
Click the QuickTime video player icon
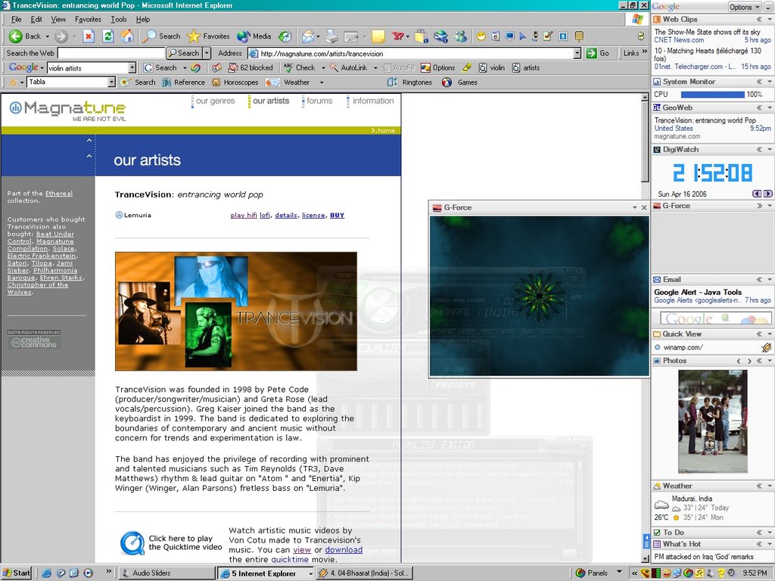click(132, 543)
